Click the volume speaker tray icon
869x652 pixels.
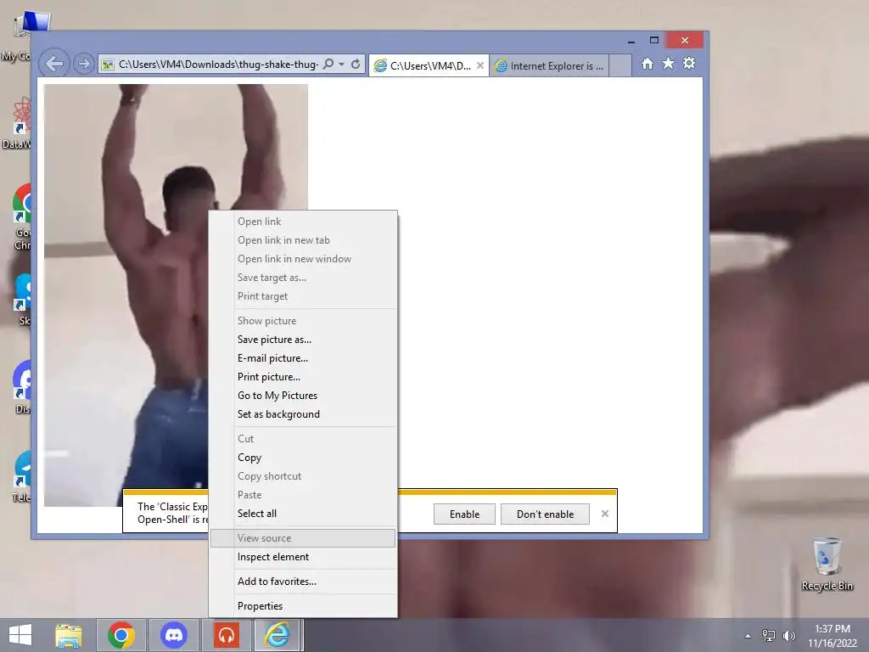788,636
